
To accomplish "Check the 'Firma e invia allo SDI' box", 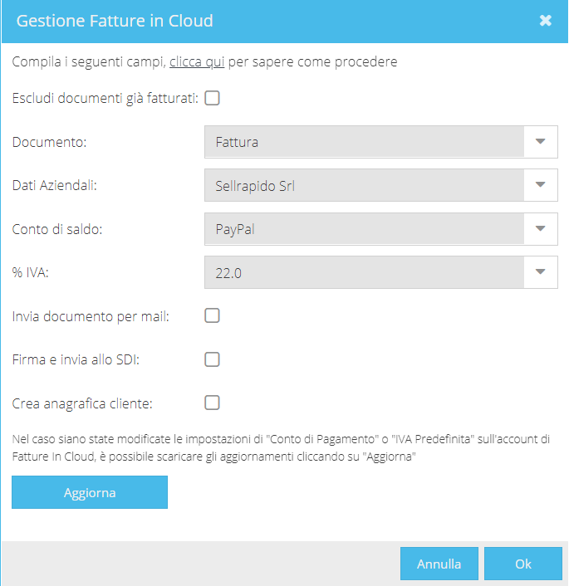I will 212,359.
